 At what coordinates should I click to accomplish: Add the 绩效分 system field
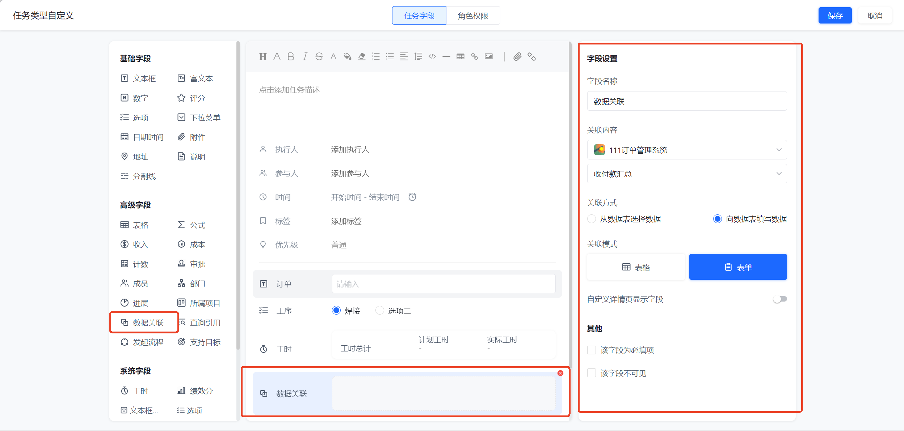[x=195, y=391]
